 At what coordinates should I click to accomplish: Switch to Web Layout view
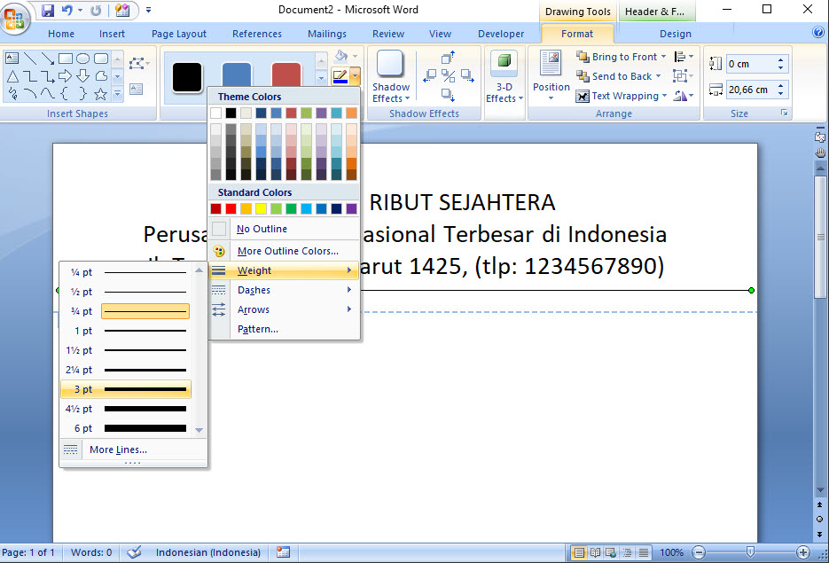pos(611,553)
